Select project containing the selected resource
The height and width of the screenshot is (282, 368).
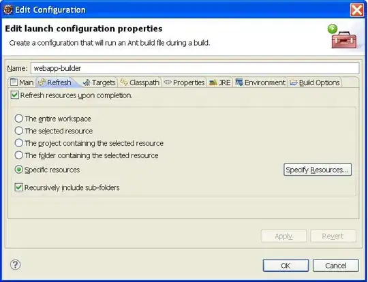tap(19, 143)
